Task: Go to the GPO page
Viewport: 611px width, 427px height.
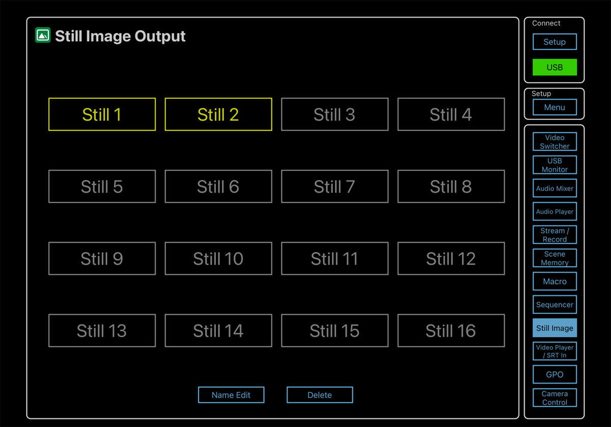Action: click(x=554, y=375)
